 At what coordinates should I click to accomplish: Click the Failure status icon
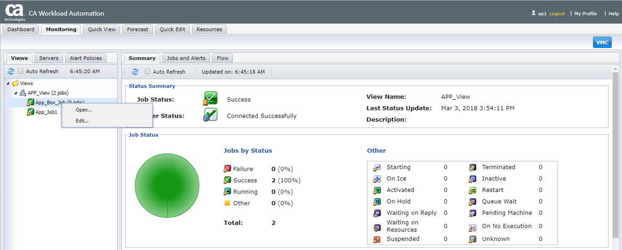pyautogui.click(x=227, y=168)
